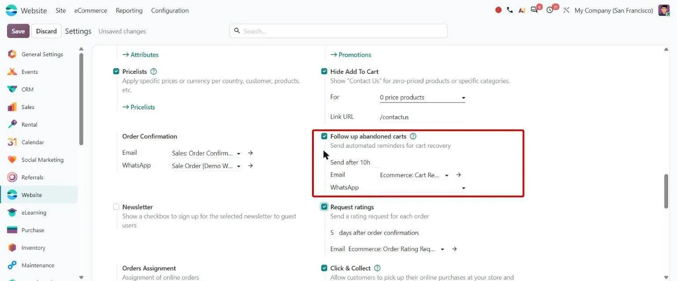Click the eLearning graduation cap icon
The height and width of the screenshot is (281, 677).
click(x=12, y=212)
